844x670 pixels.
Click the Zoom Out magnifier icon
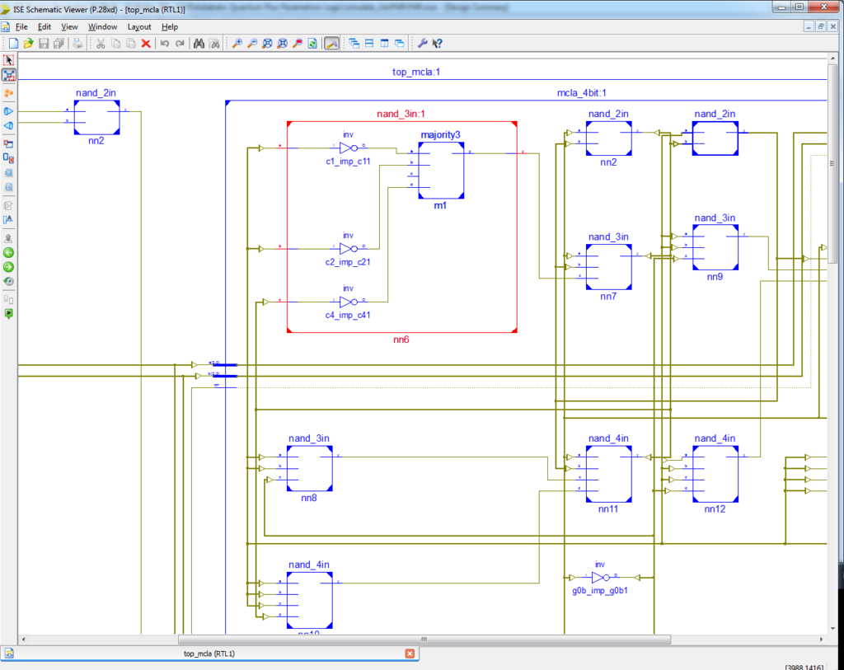pos(252,44)
